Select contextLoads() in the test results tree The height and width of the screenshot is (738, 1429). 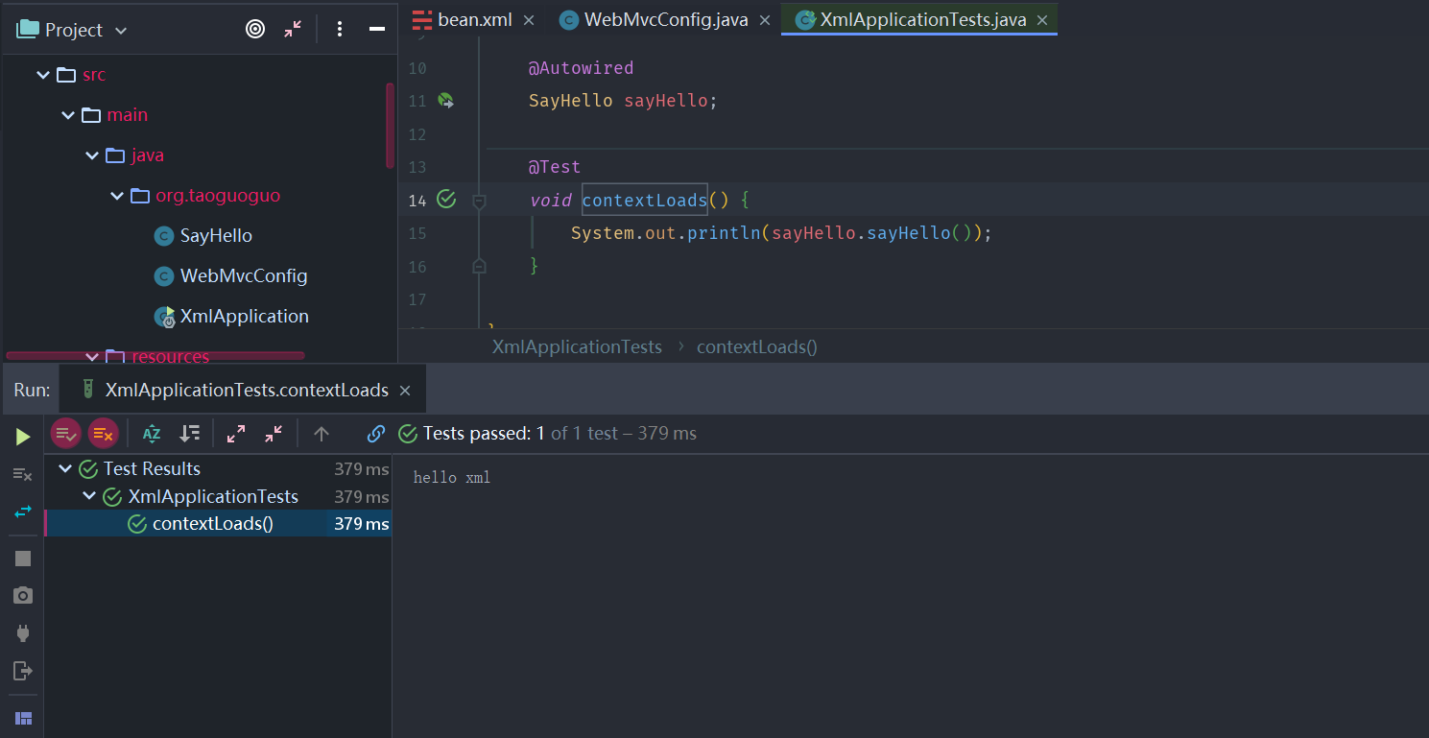pos(211,523)
